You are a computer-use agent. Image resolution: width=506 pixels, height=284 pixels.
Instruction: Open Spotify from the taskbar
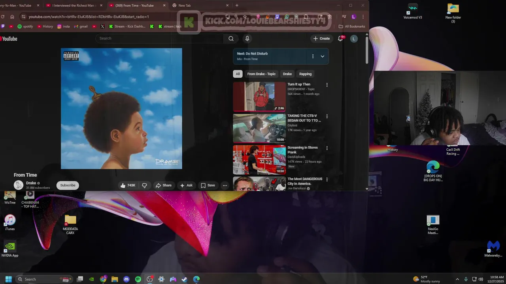click(x=138, y=279)
